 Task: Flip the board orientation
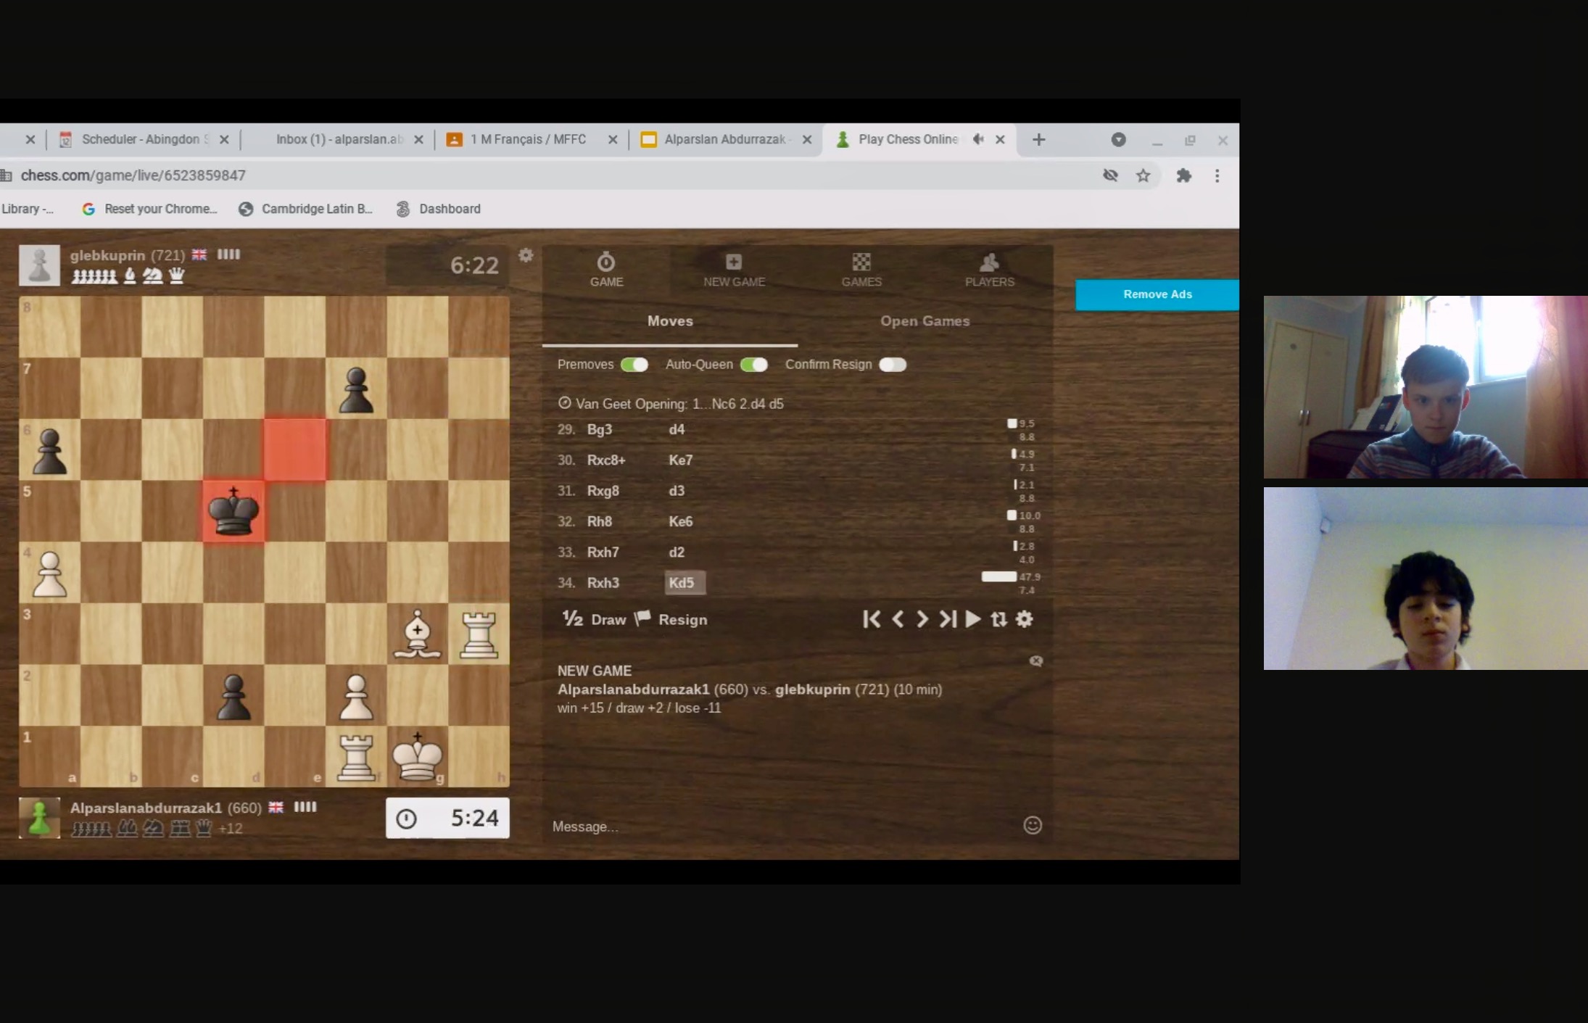tap(998, 619)
